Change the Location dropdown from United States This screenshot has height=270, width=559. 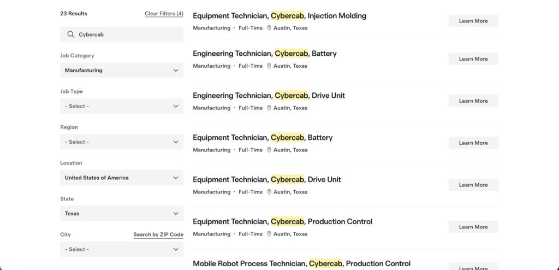click(x=121, y=178)
